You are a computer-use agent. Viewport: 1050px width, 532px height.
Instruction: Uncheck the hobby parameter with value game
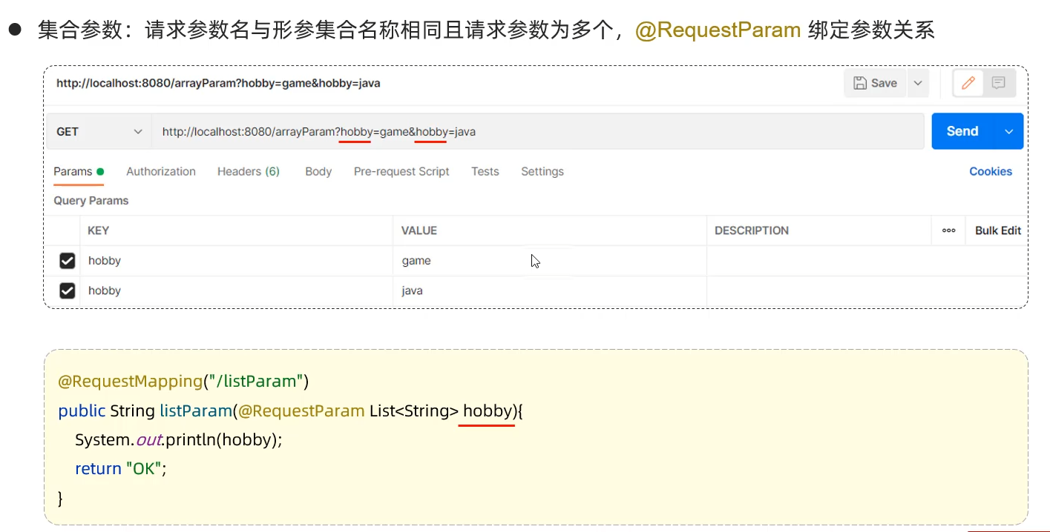click(67, 260)
